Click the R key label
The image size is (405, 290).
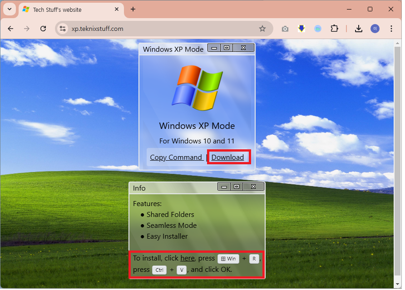[254, 259]
